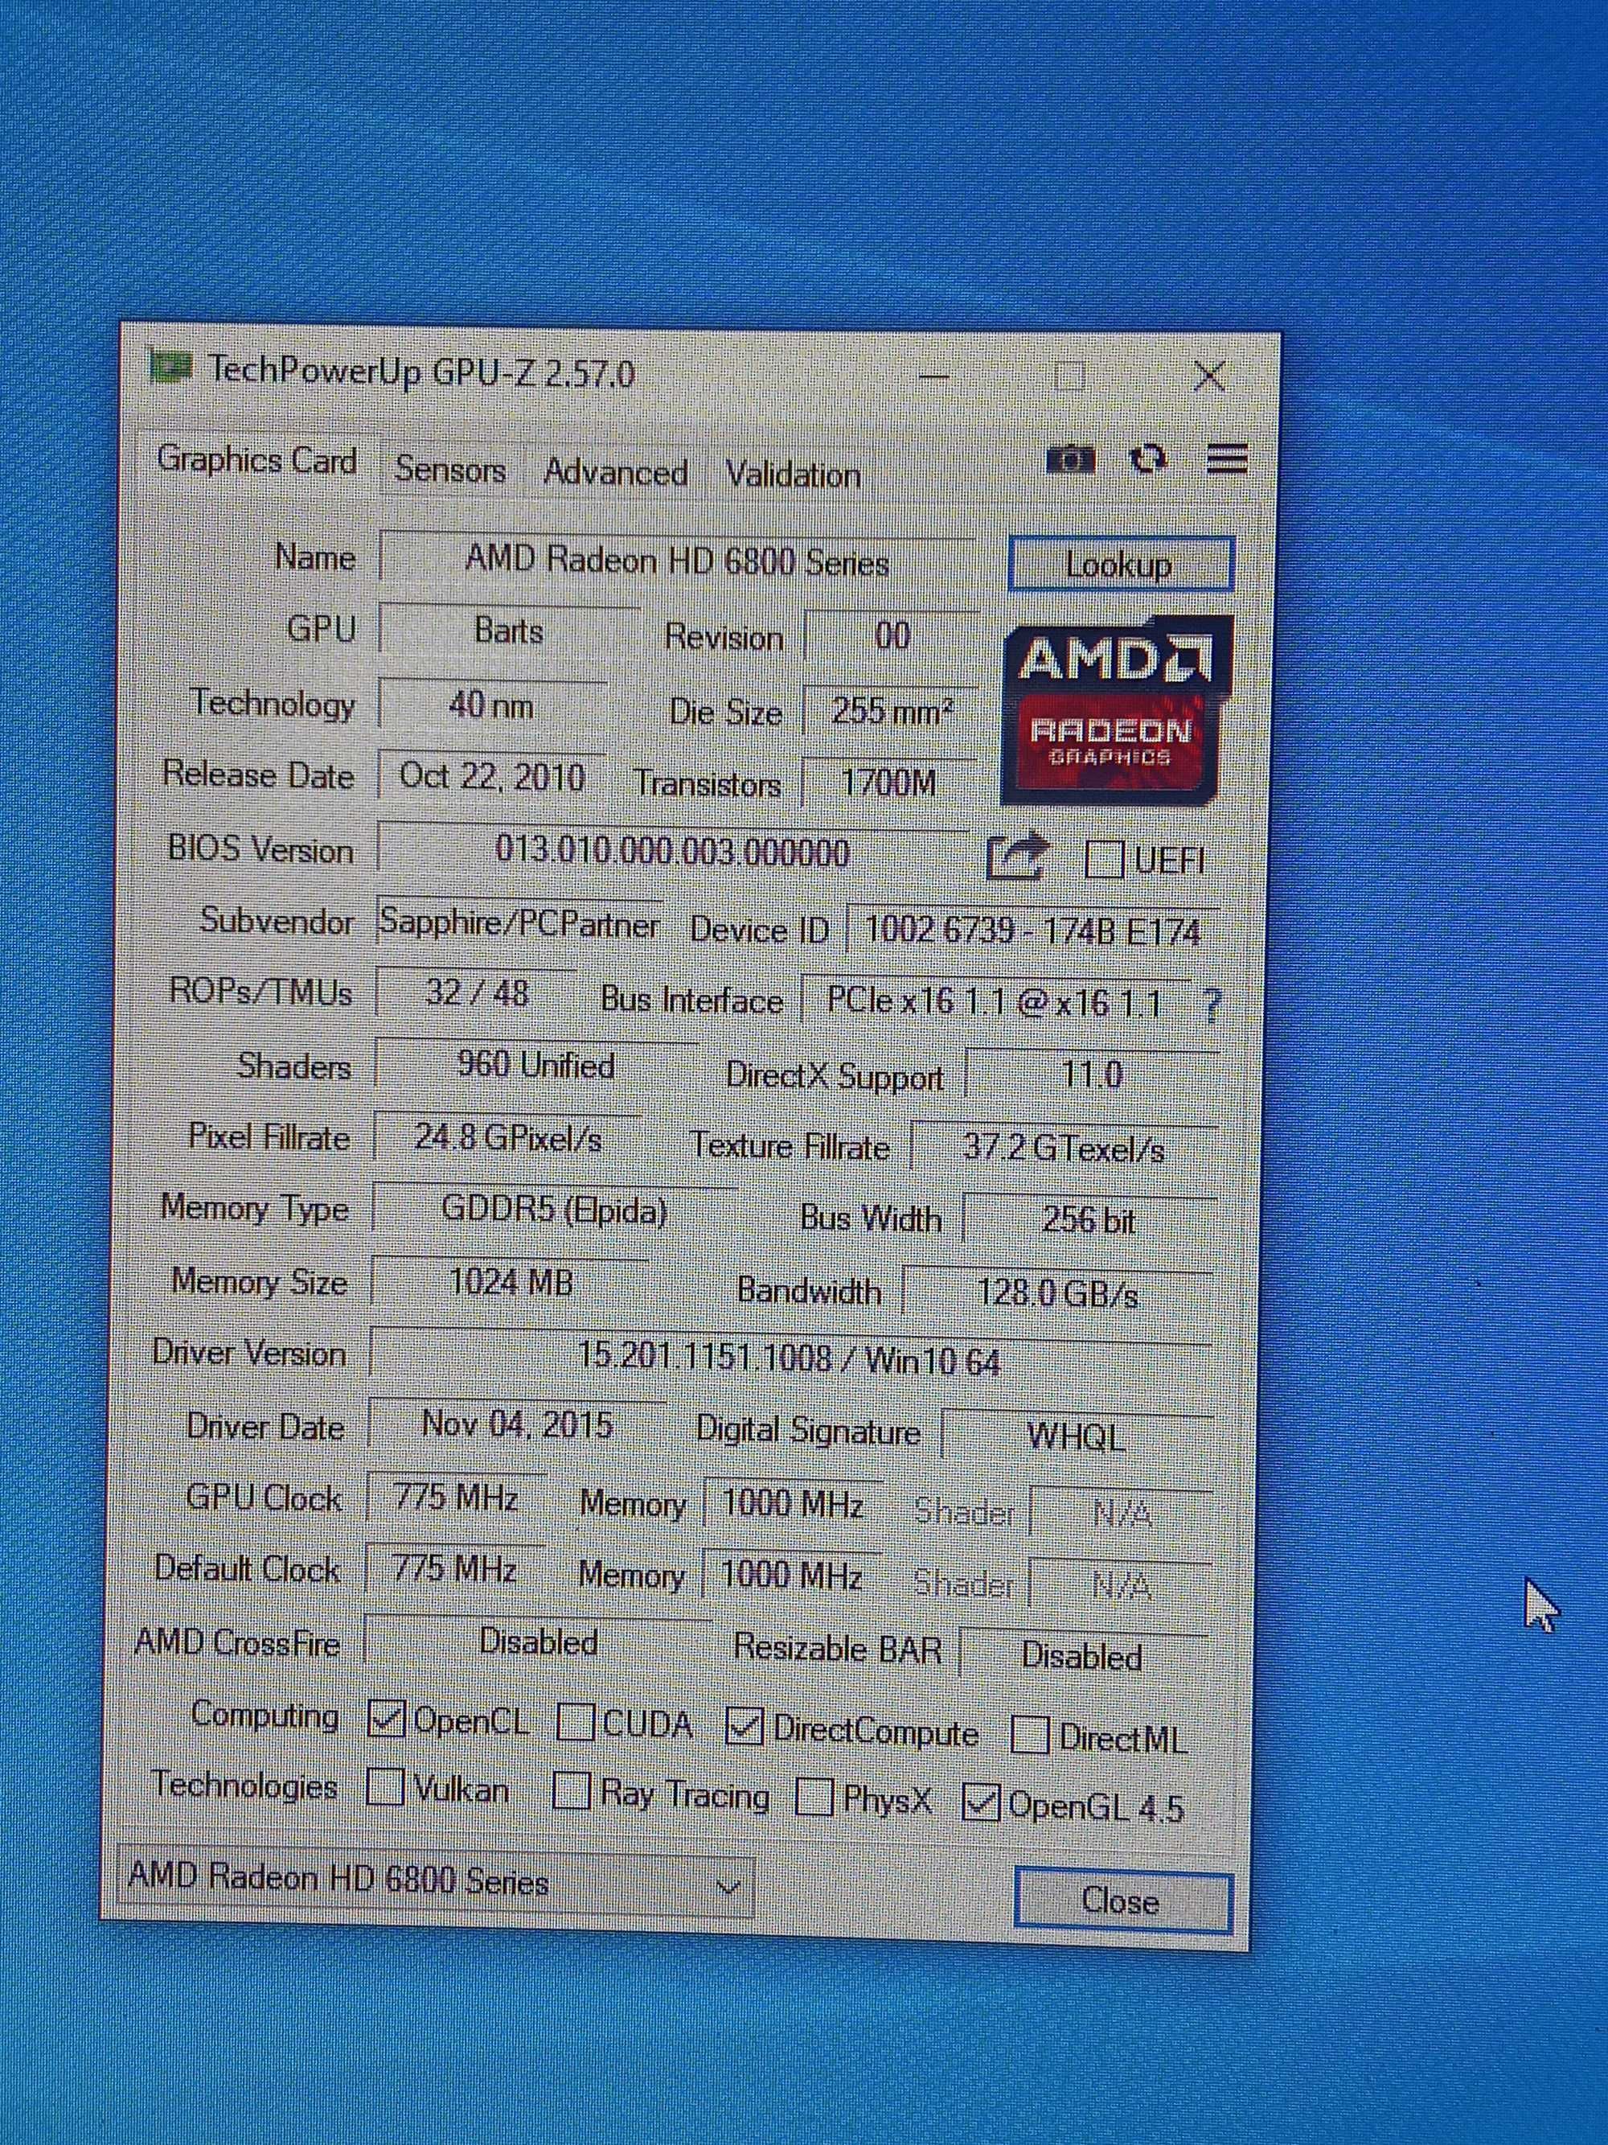Screen dimensions: 1608x2145
Task: Toggle the Ray Tracing checkbox
Action: coord(571,1791)
